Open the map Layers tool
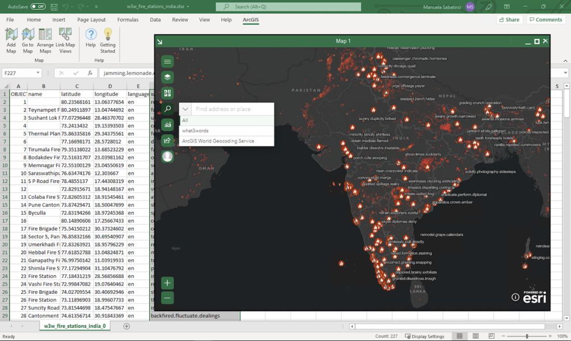This screenshot has width=571, height=341. pos(168,77)
